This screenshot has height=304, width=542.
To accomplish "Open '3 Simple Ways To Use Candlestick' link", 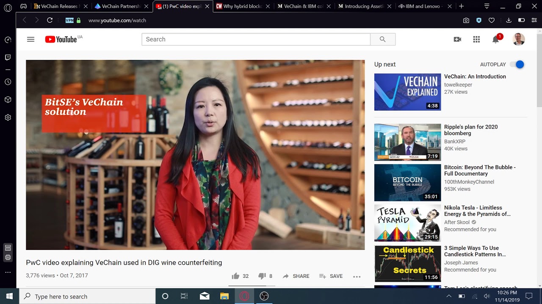I will (x=475, y=251).
